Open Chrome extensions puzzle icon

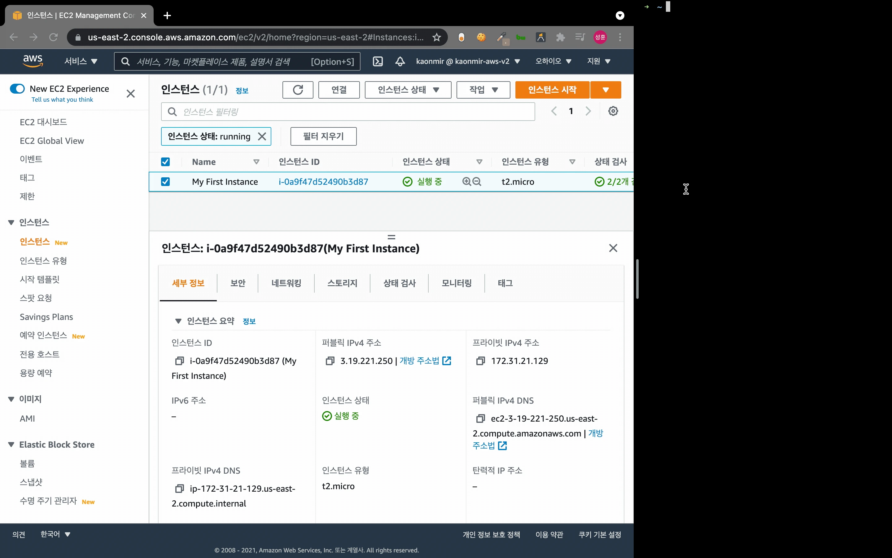(560, 37)
